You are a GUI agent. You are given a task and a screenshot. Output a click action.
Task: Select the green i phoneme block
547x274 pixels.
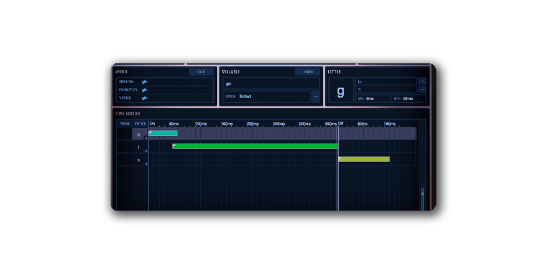[255, 146]
